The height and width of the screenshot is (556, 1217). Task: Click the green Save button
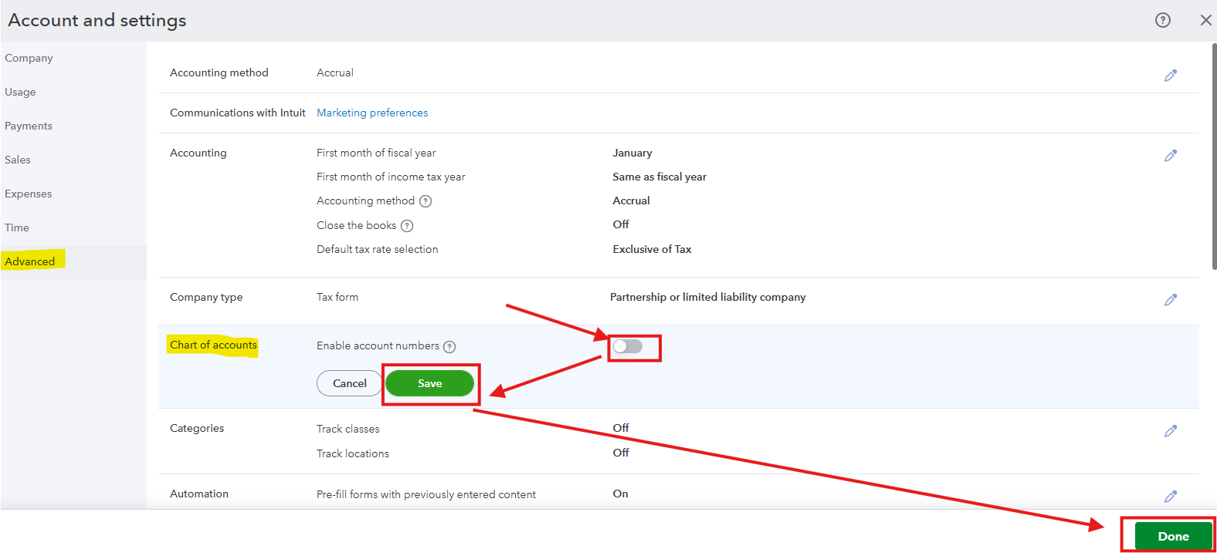coord(429,383)
